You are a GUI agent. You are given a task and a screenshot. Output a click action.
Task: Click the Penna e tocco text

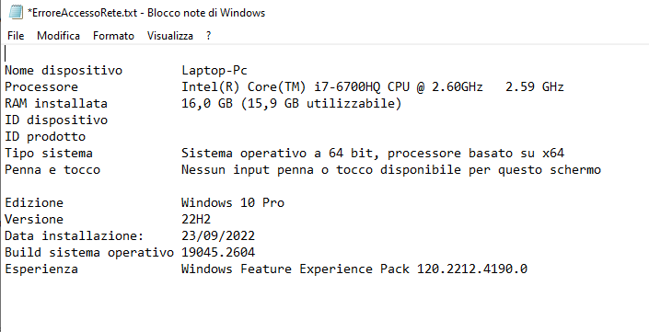[x=52, y=169]
